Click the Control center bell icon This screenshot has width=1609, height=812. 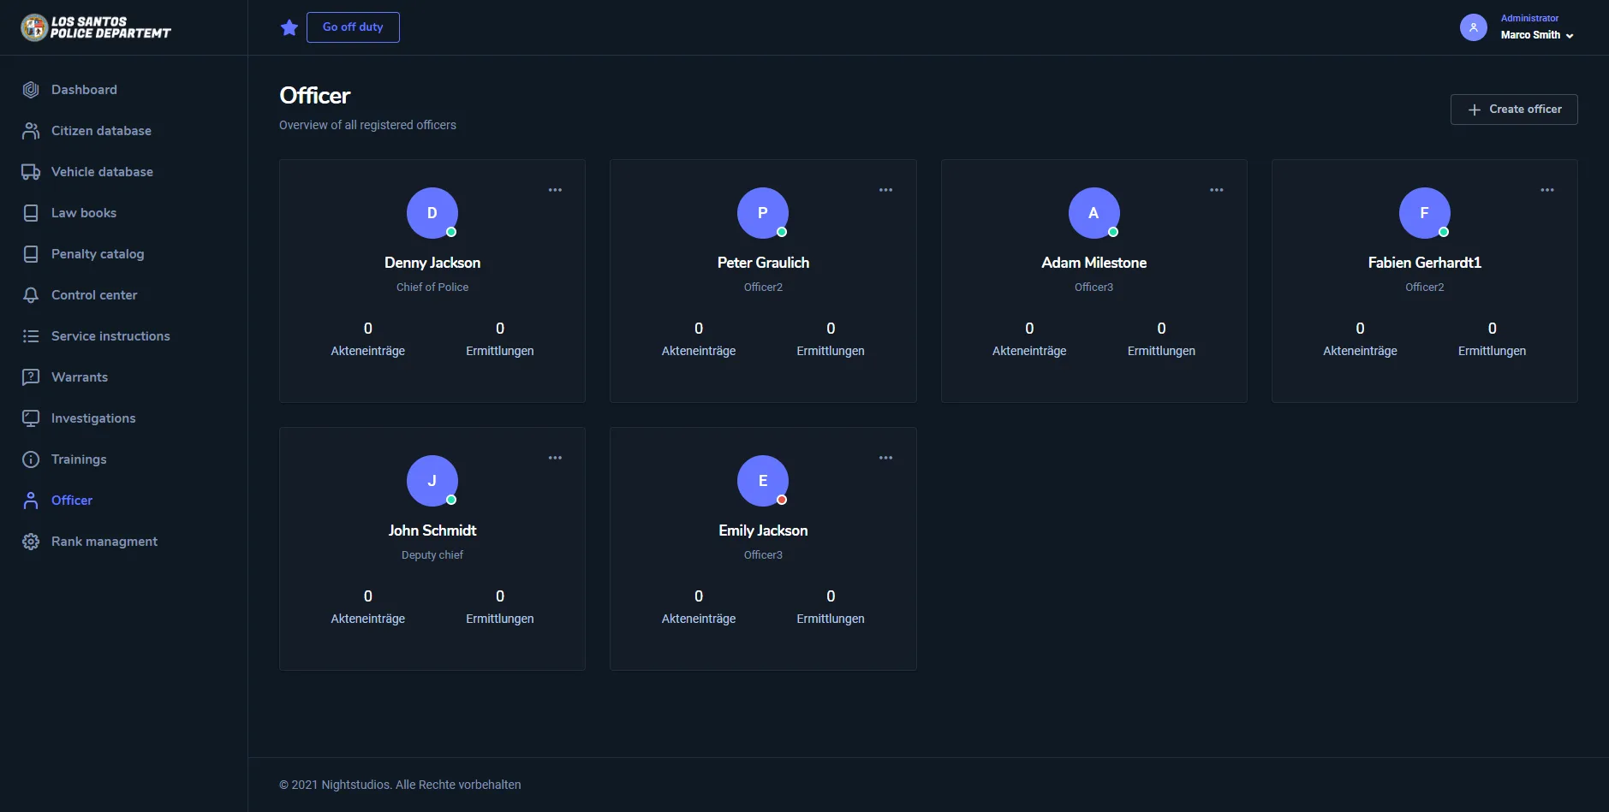(x=31, y=295)
